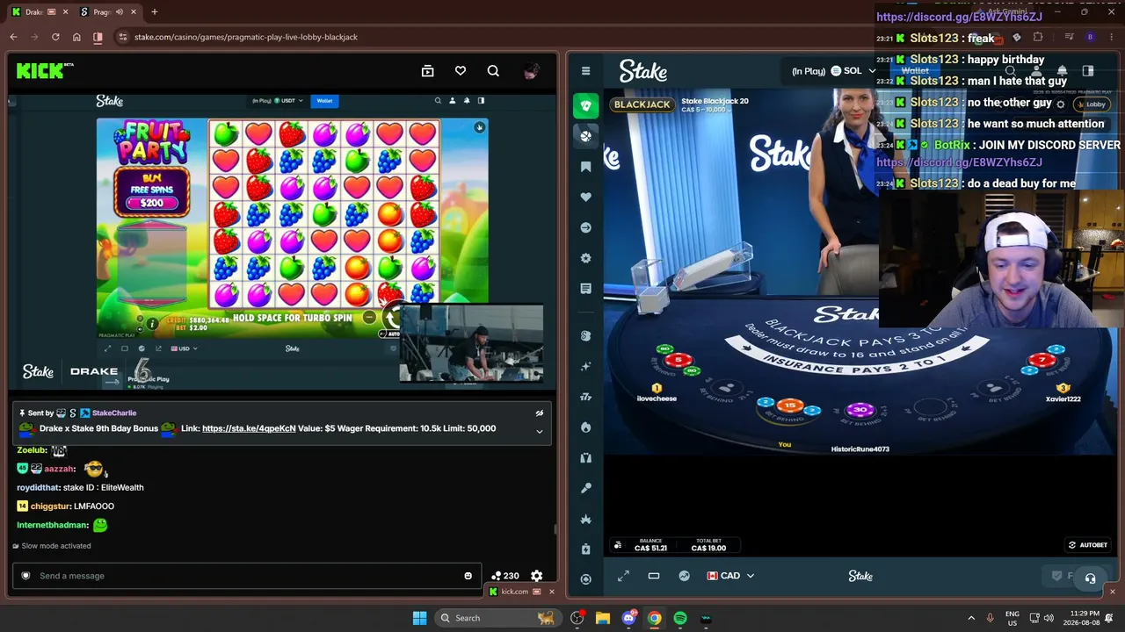Open Discord from the taskbar
The width and height of the screenshot is (1125, 632).
coord(628,618)
